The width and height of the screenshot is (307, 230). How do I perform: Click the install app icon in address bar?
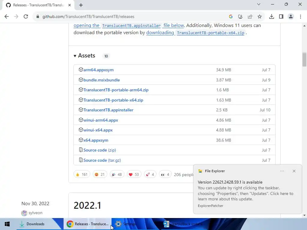[x=240, y=17]
